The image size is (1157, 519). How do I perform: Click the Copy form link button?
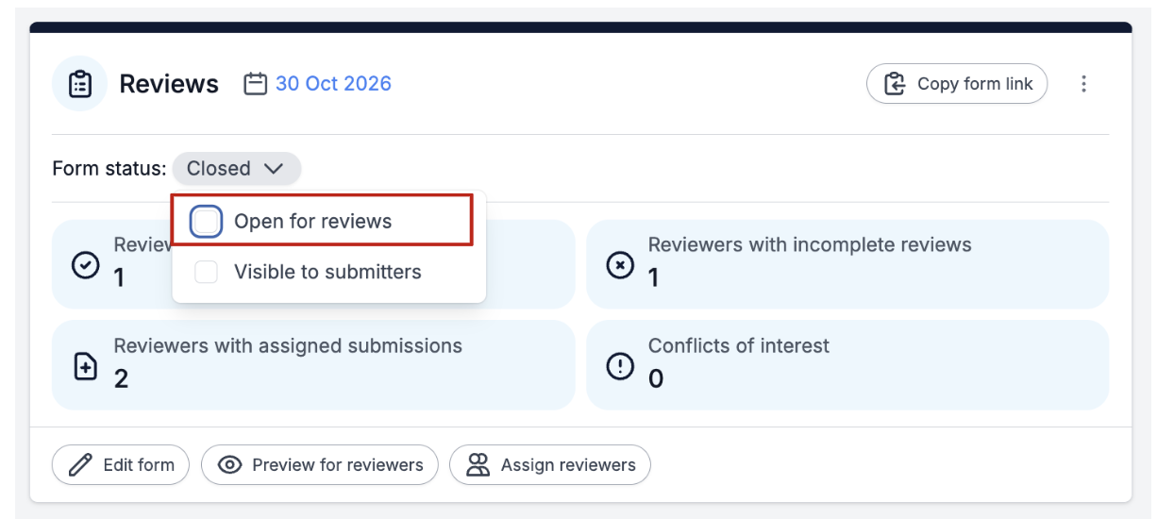[957, 84]
